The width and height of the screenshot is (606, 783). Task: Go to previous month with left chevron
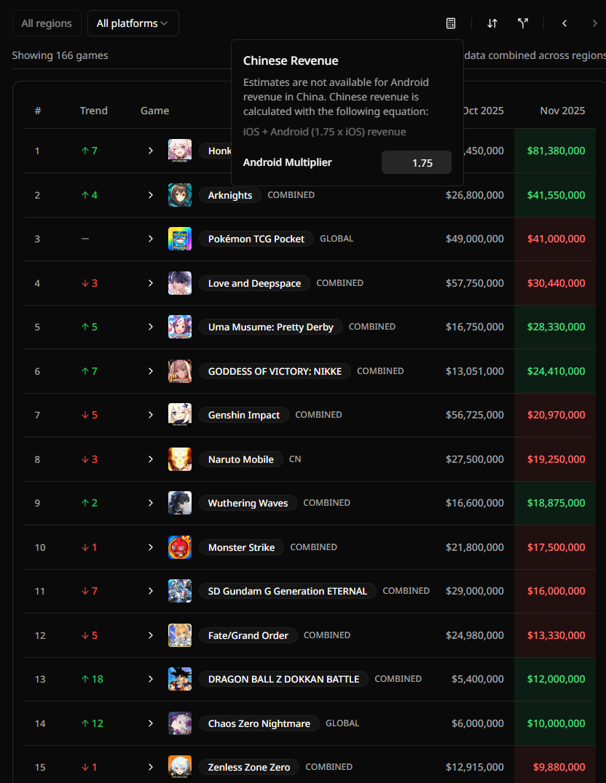pos(564,23)
